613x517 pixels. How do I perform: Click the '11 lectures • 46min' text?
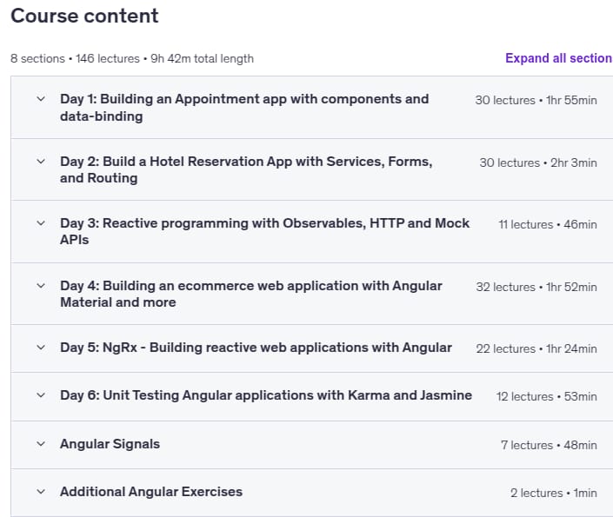point(548,225)
